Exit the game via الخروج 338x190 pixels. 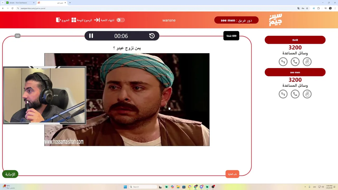[65, 20]
